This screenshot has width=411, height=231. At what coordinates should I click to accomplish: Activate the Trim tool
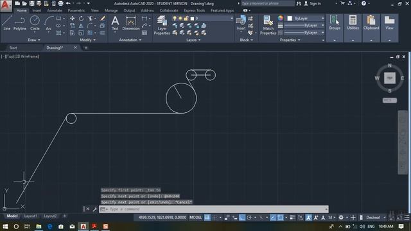[x=90, y=19]
